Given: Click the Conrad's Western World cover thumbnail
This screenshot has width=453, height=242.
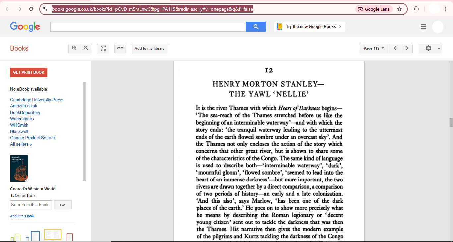Looking at the screenshot, I should pos(19,169).
